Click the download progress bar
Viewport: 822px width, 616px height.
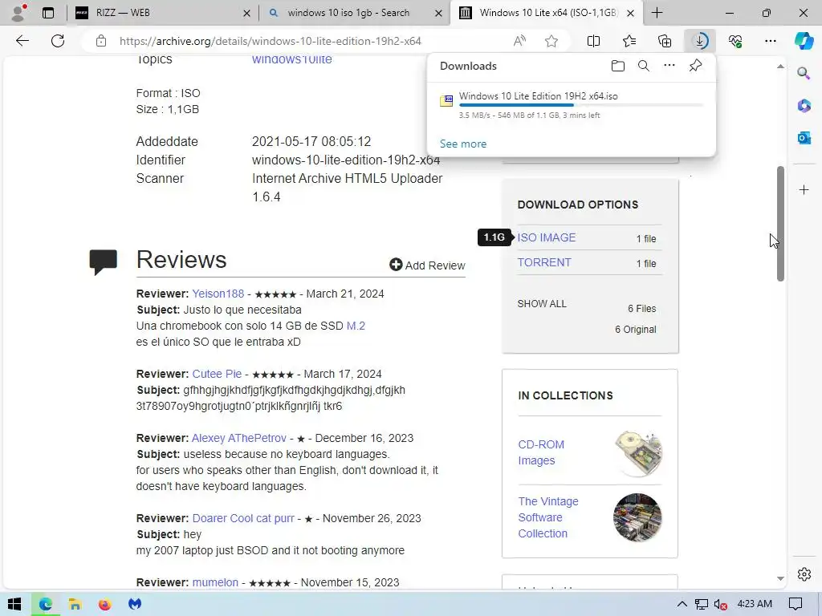[581, 105]
